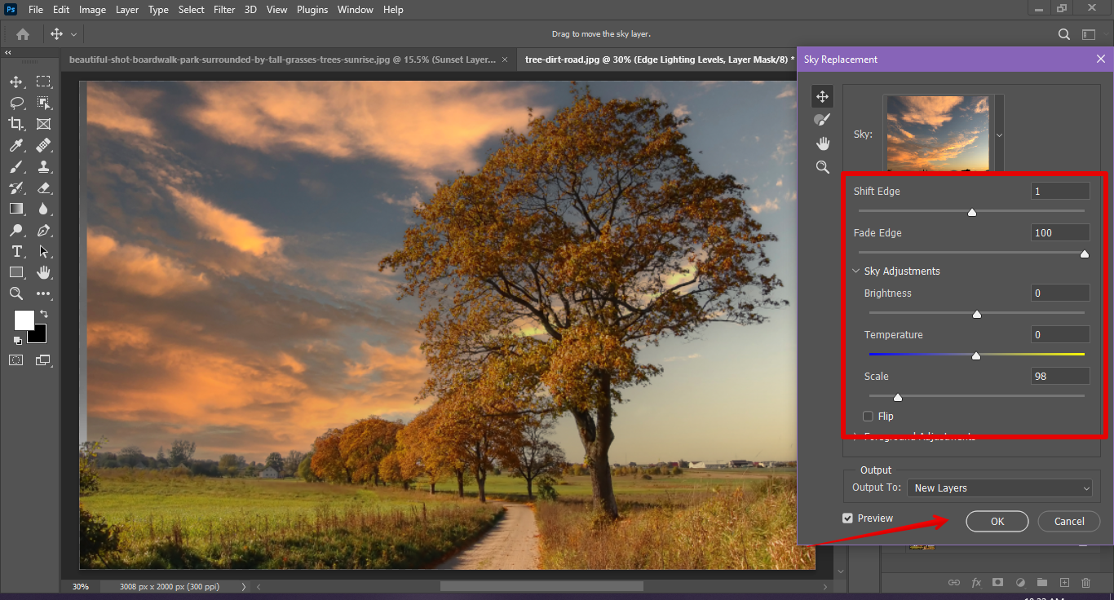
Task: Click the Temperature slider handle
Action: (x=976, y=355)
